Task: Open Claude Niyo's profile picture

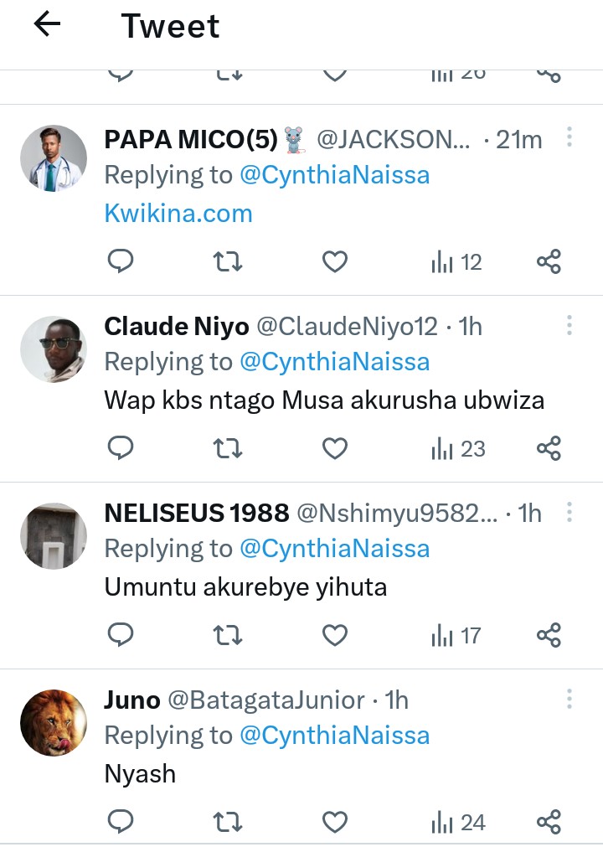Action: pos(54,349)
